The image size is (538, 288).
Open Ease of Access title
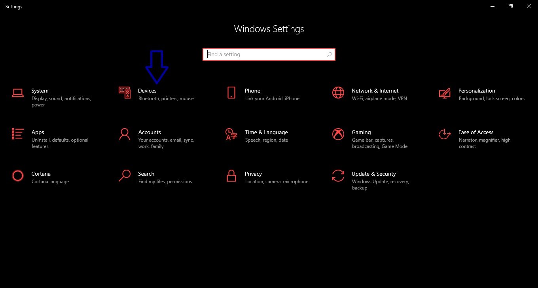coord(476,132)
